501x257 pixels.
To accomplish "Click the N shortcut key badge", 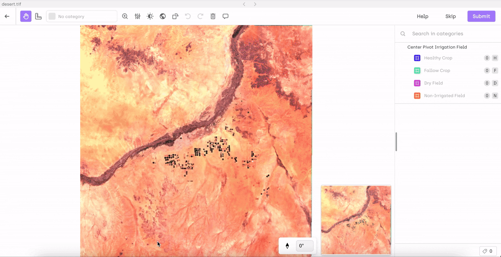I will tap(495, 96).
